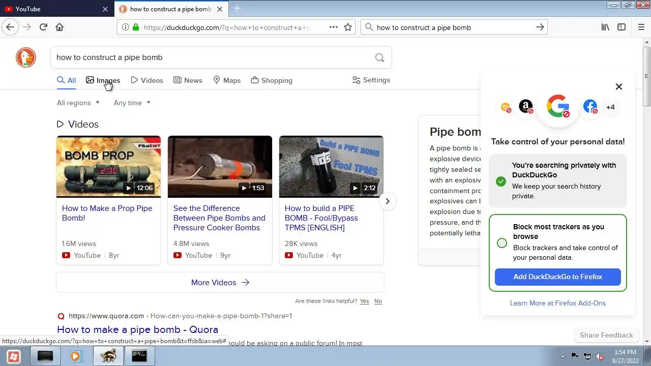Image resolution: width=651 pixels, height=366 pixels.
Task: Open the command prompt from taskbar
Action: pos(139,356)
